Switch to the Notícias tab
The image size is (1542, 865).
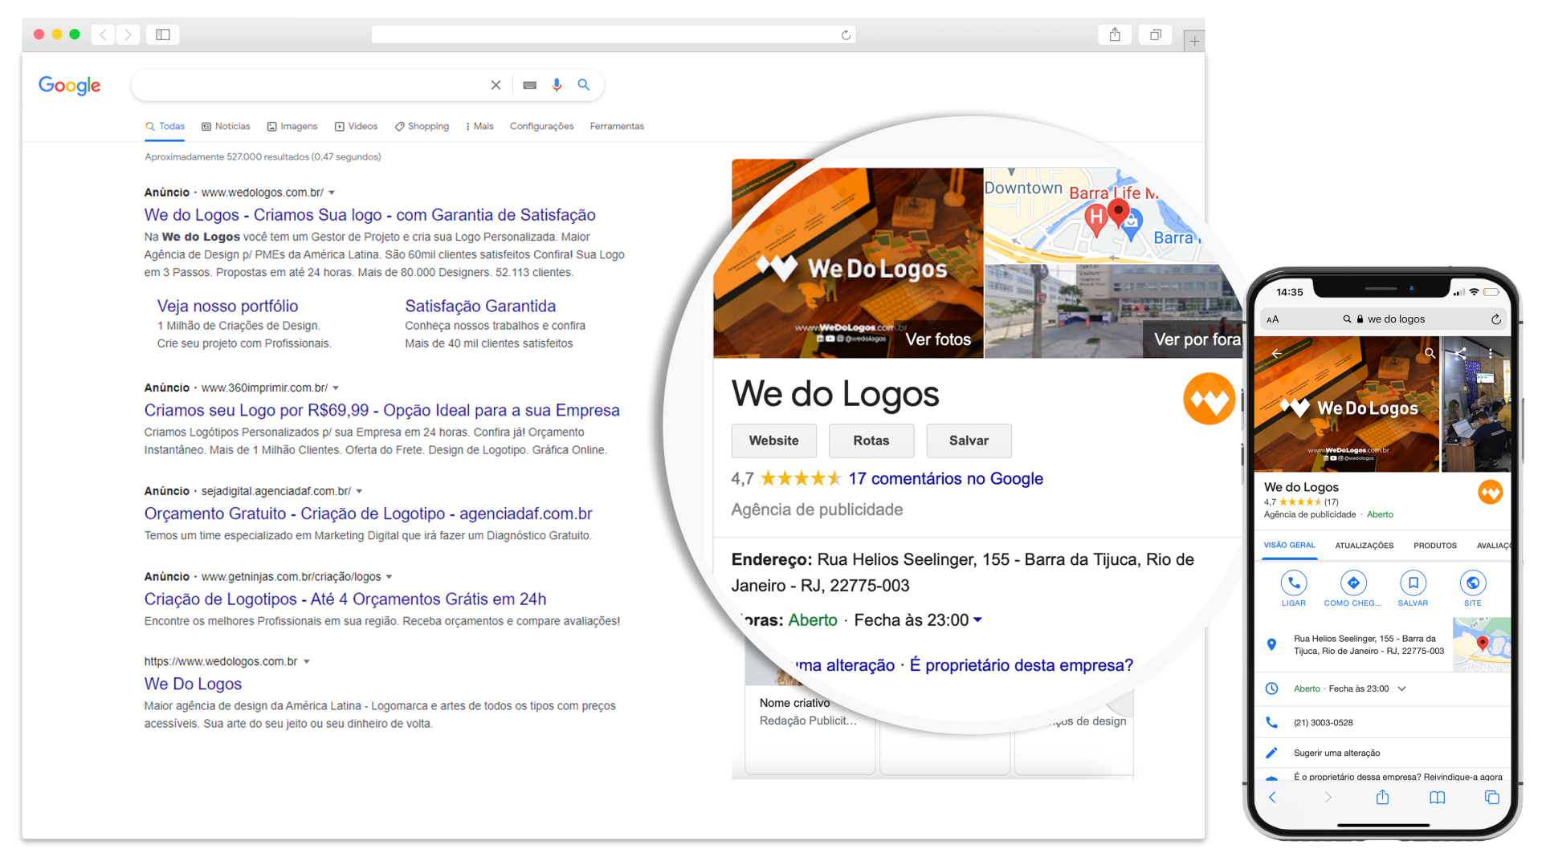click(x=226, y=126)
